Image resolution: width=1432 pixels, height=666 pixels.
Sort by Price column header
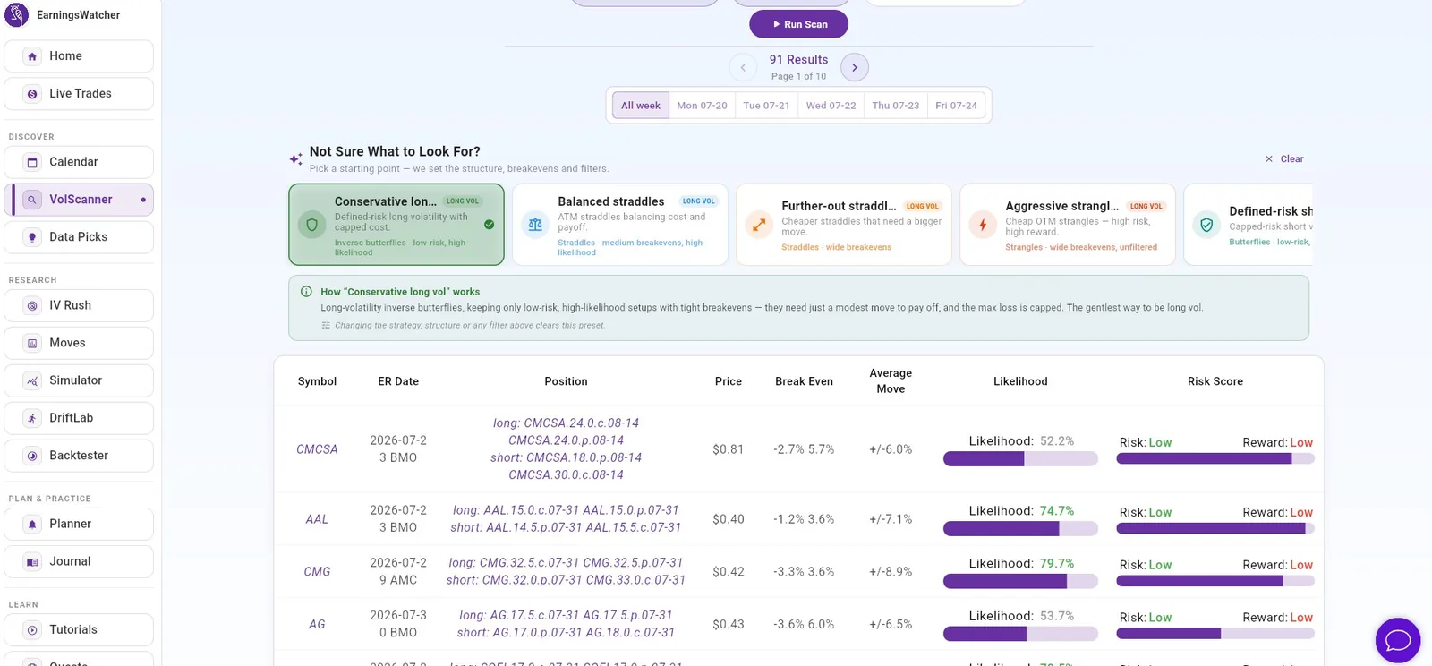[729, 381]
